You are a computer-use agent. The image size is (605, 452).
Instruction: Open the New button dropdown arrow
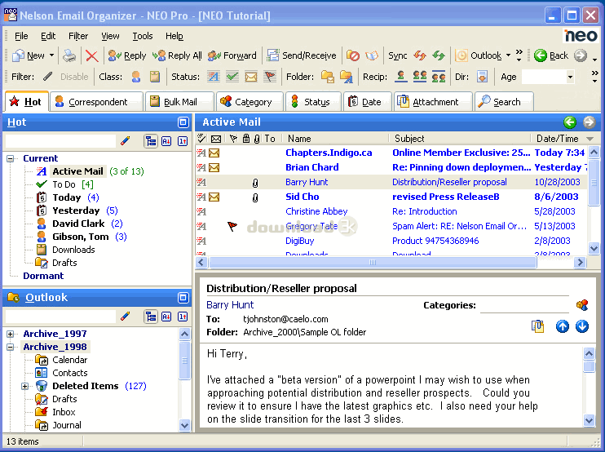(x=51, y=55)
